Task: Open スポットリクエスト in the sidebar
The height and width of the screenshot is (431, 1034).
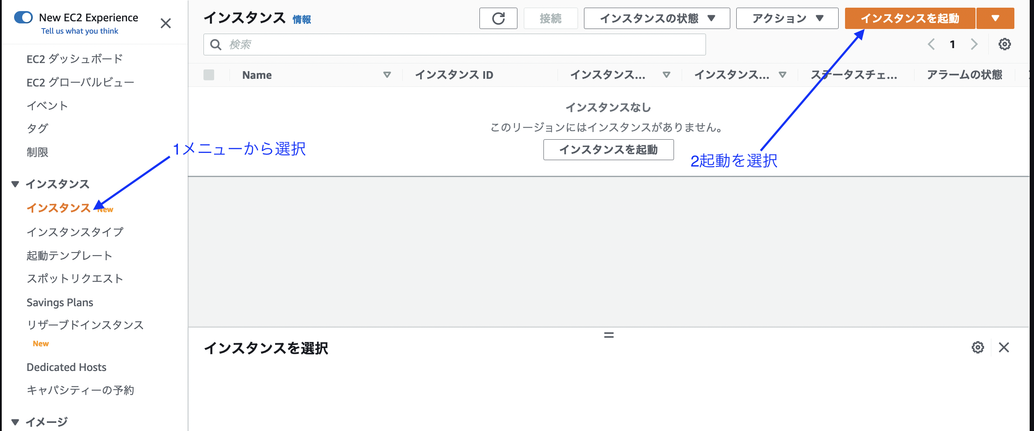Action: (x=75, y=278)
